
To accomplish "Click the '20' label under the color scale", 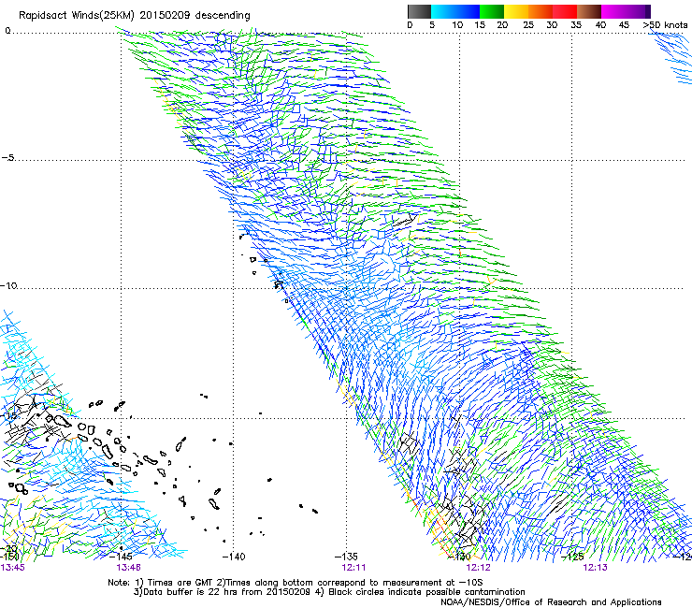I will tap(502, 25).
